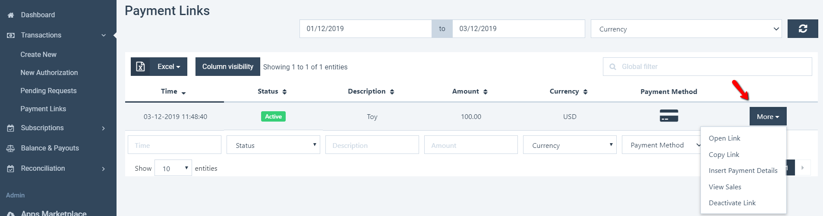Click the Global filter search icon
The image size is (823, 216).
[x=612, y=67]
